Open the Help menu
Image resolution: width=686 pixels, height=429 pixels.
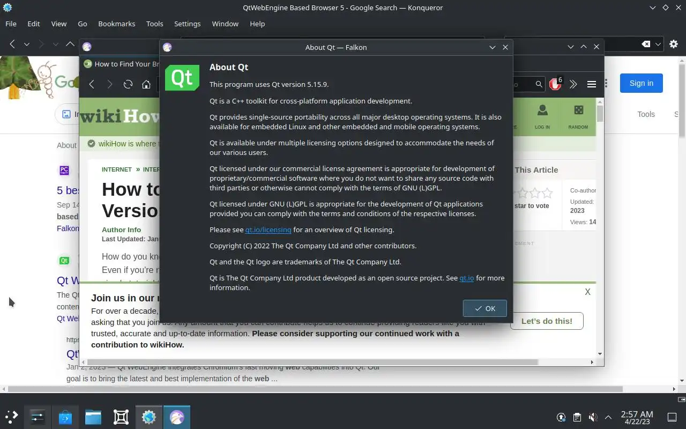(x=257, y=24)
